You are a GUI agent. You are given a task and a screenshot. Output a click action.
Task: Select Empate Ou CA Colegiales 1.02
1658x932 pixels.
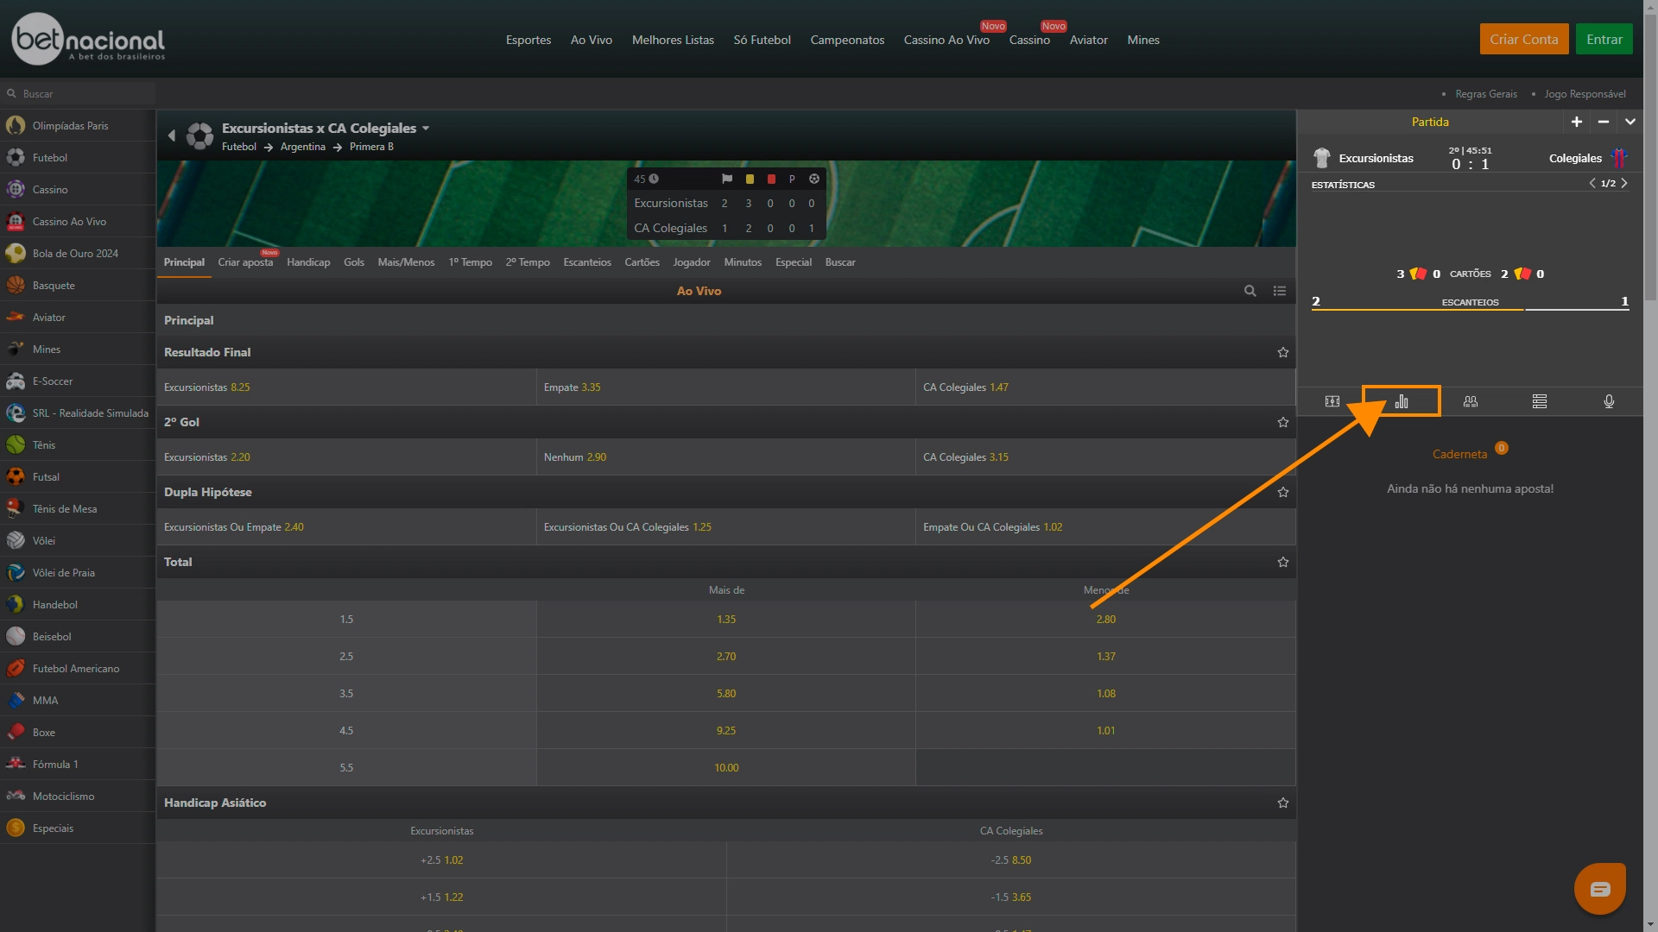tap(1105, 527)
